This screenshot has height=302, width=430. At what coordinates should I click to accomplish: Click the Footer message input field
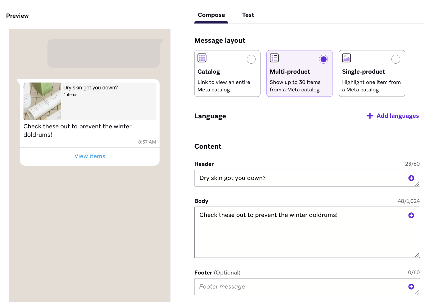301,287
